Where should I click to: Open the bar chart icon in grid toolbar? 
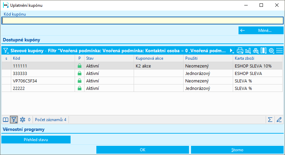[248, 51]
